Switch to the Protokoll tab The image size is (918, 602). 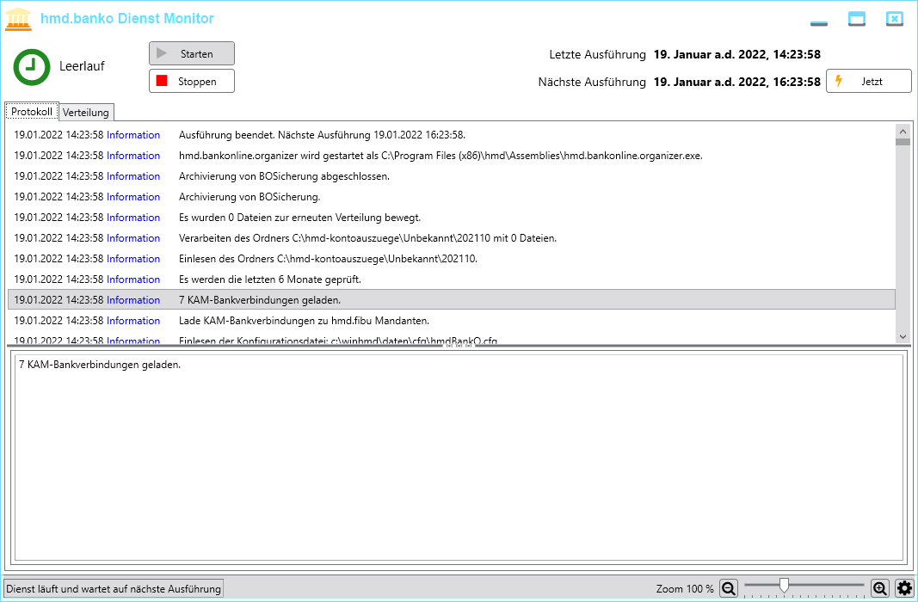click(32, 112)
